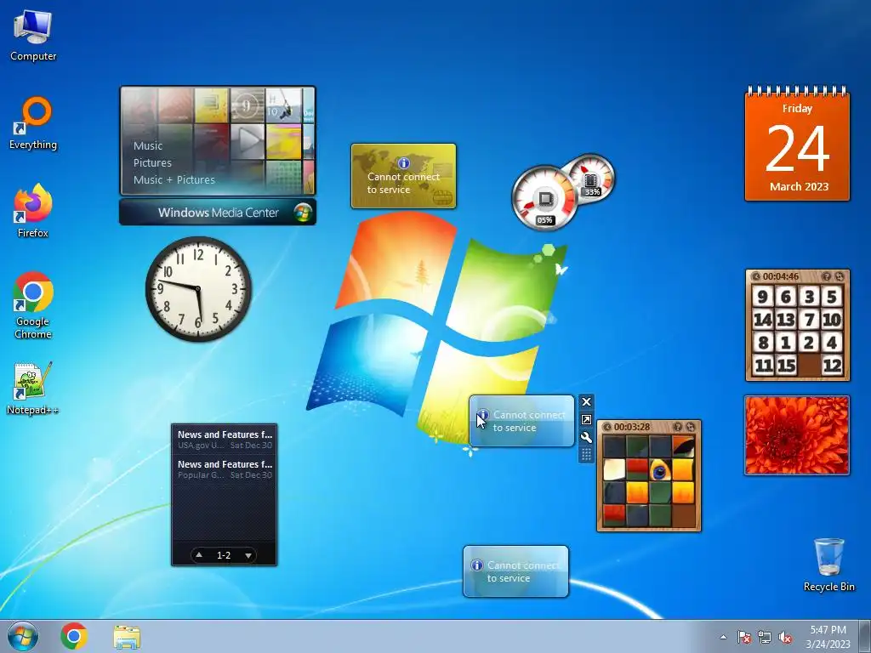Click the info icon on the bottom blue gadget
Image resolution: width=871 pixels, height=653 pixels.
476,565
